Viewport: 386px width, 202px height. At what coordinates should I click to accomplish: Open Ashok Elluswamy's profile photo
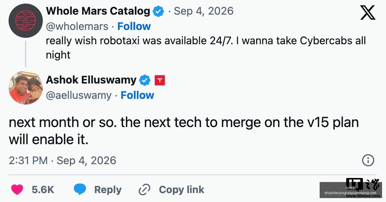click(26, 87)
